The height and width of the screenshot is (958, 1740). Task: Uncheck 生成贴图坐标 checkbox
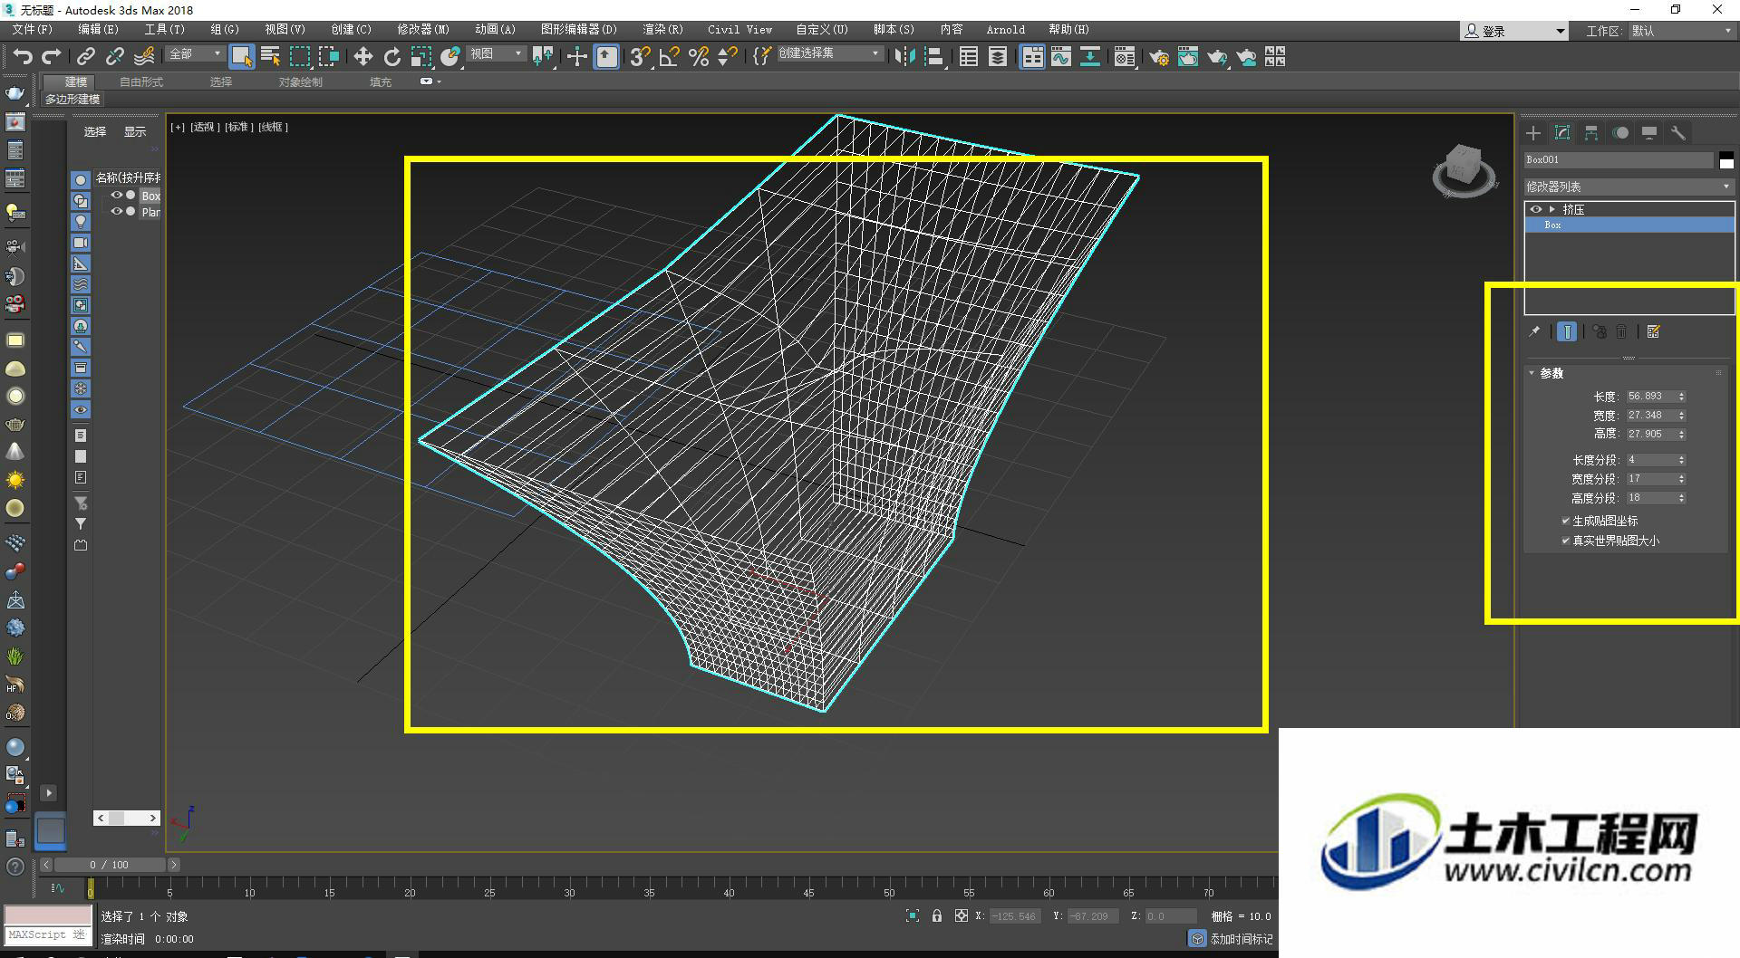pos(1565,521)
